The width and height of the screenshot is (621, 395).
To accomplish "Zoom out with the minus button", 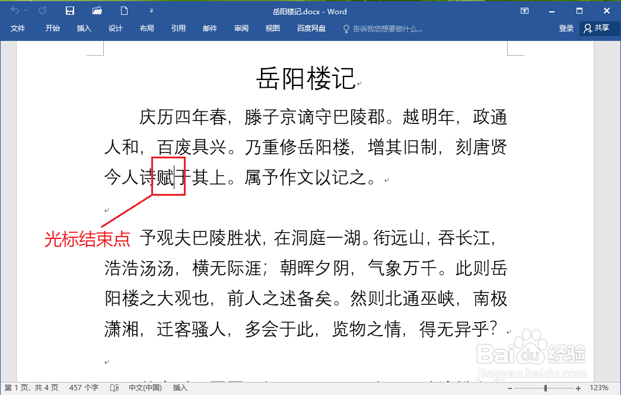I will 510,388.
